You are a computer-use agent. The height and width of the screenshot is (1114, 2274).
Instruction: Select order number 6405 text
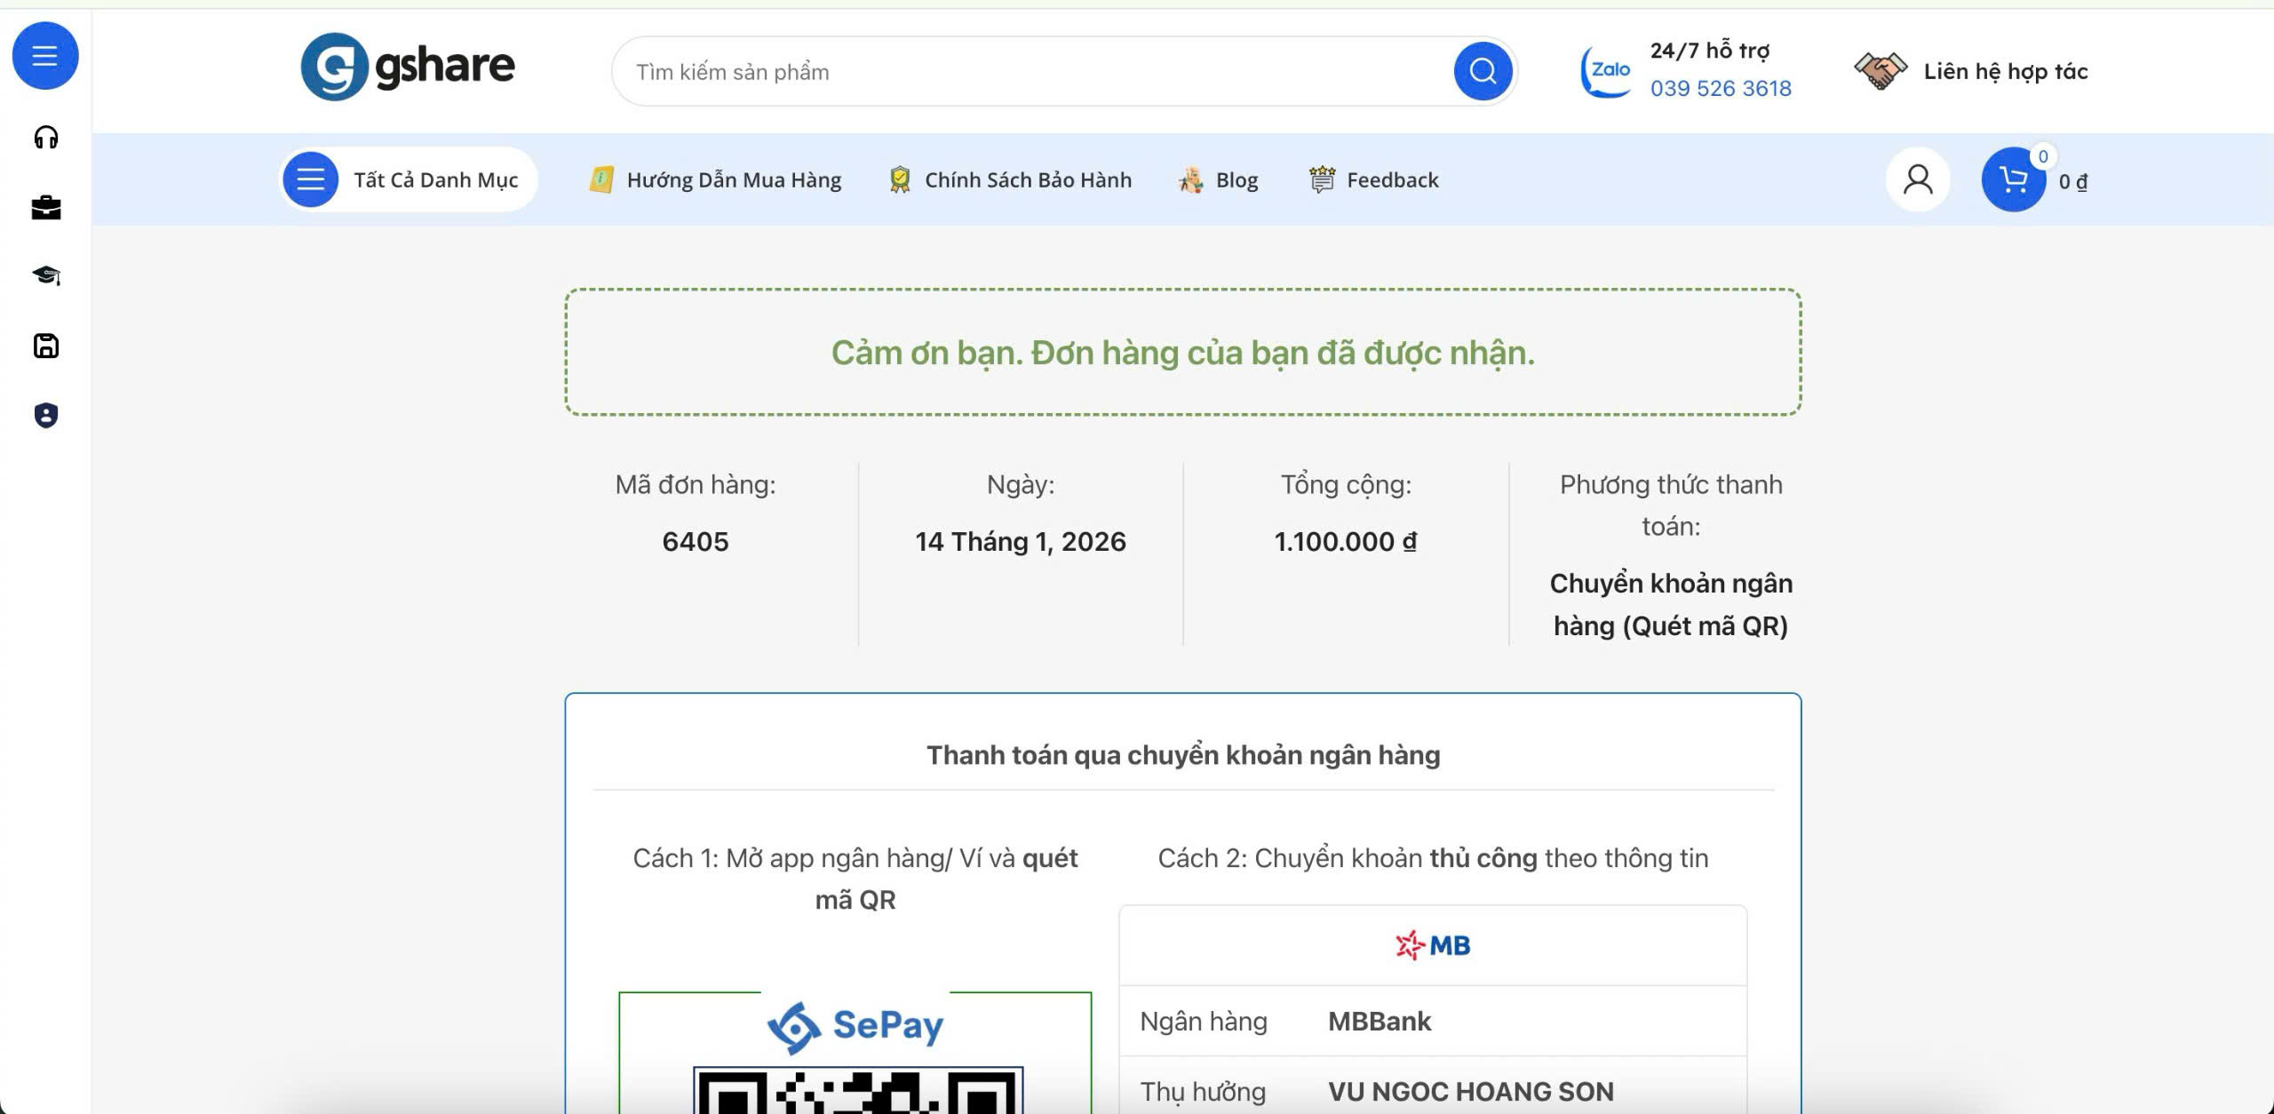point(696,541)
